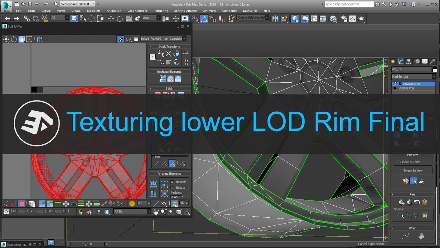Click the Select and Link chain icon
This screenshot has width=440, height=248.
click(26, 19)
